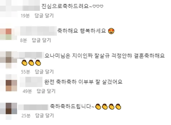This screenshot has width=171, height=125.
Task: Click reply link under the 8분 comment
Action: coord(41,40)
